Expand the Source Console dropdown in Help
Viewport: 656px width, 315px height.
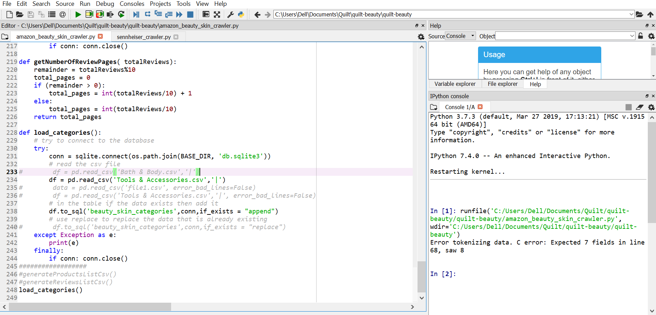click(x=460, y=36)
